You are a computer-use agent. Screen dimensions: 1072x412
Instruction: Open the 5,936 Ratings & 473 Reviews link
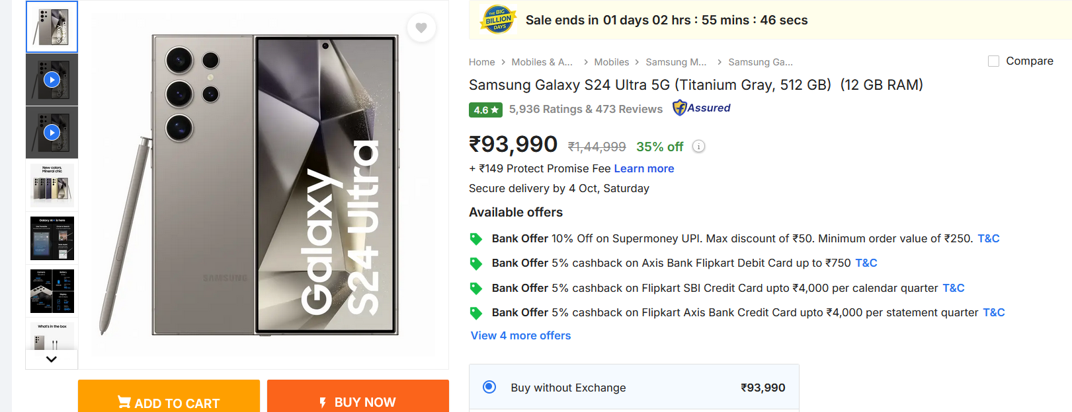click(x=585, y=109)
